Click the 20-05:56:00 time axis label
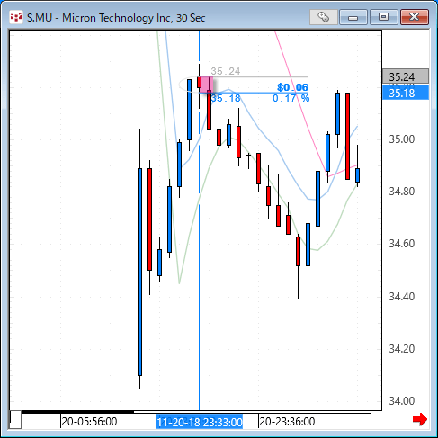438x438 pixels. click(x=89, y=422)
